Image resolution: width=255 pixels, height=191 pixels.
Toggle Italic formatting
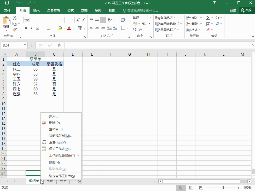click(32, 28)
